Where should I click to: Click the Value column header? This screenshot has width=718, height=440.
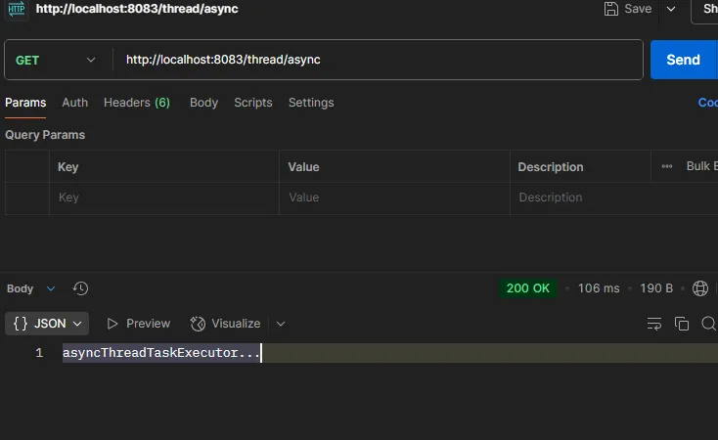pos(303,167)
